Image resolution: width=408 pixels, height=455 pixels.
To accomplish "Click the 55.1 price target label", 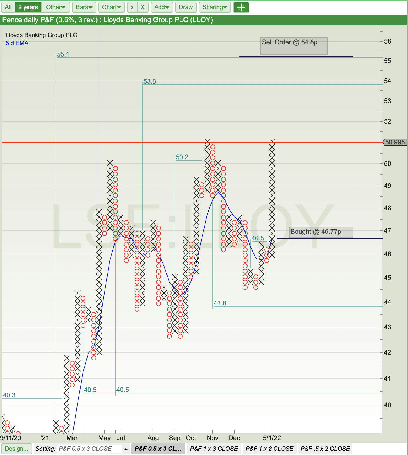I will pos(63,54).
